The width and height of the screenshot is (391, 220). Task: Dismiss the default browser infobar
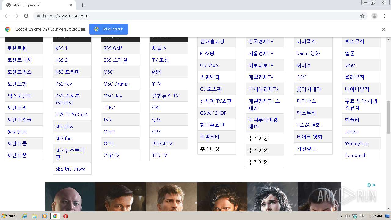(384, 29)
